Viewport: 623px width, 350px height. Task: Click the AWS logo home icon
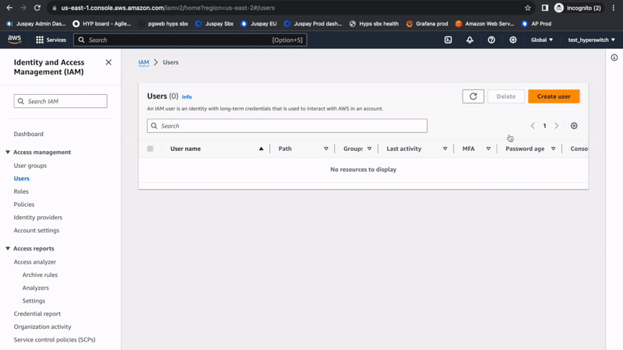[15, 40]
